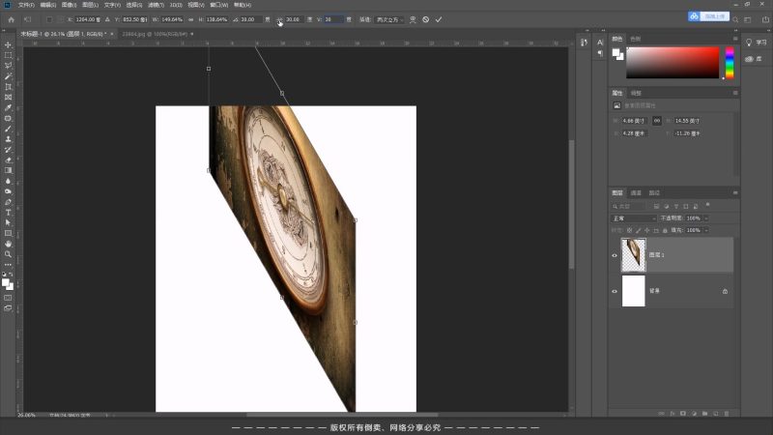This screenshot has width=773, height=435.
Task: Select the Move tool
Action: [9, 45]
